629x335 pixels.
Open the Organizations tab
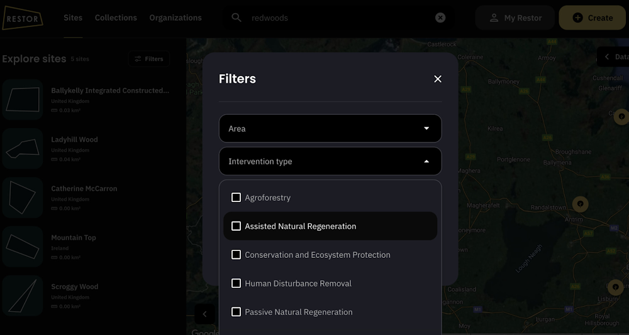[175, 18]
